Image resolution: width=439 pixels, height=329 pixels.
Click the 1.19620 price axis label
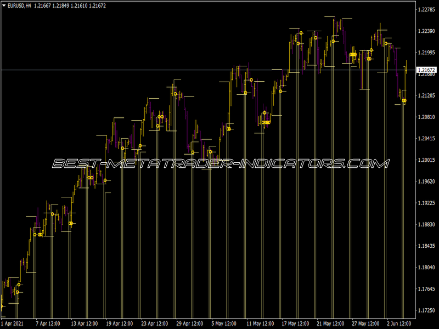[426, 181]
